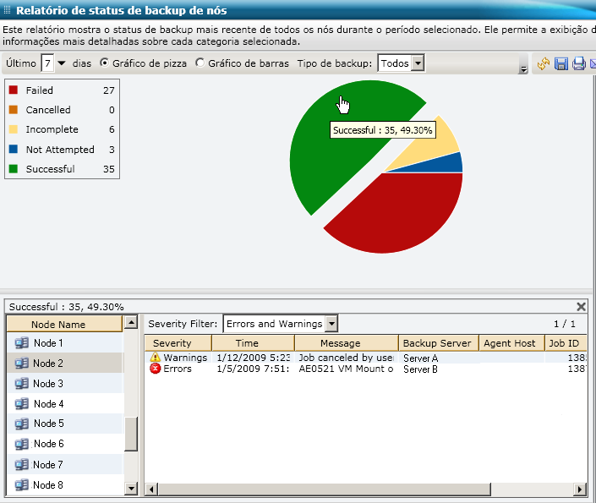Close the Successful details panel

coord(581,307)
